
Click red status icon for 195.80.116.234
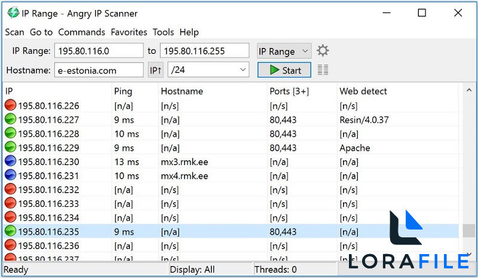coord(10,218)
